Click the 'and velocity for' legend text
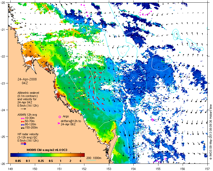Viewport: 213px width, 171px height. pos(27,99)
